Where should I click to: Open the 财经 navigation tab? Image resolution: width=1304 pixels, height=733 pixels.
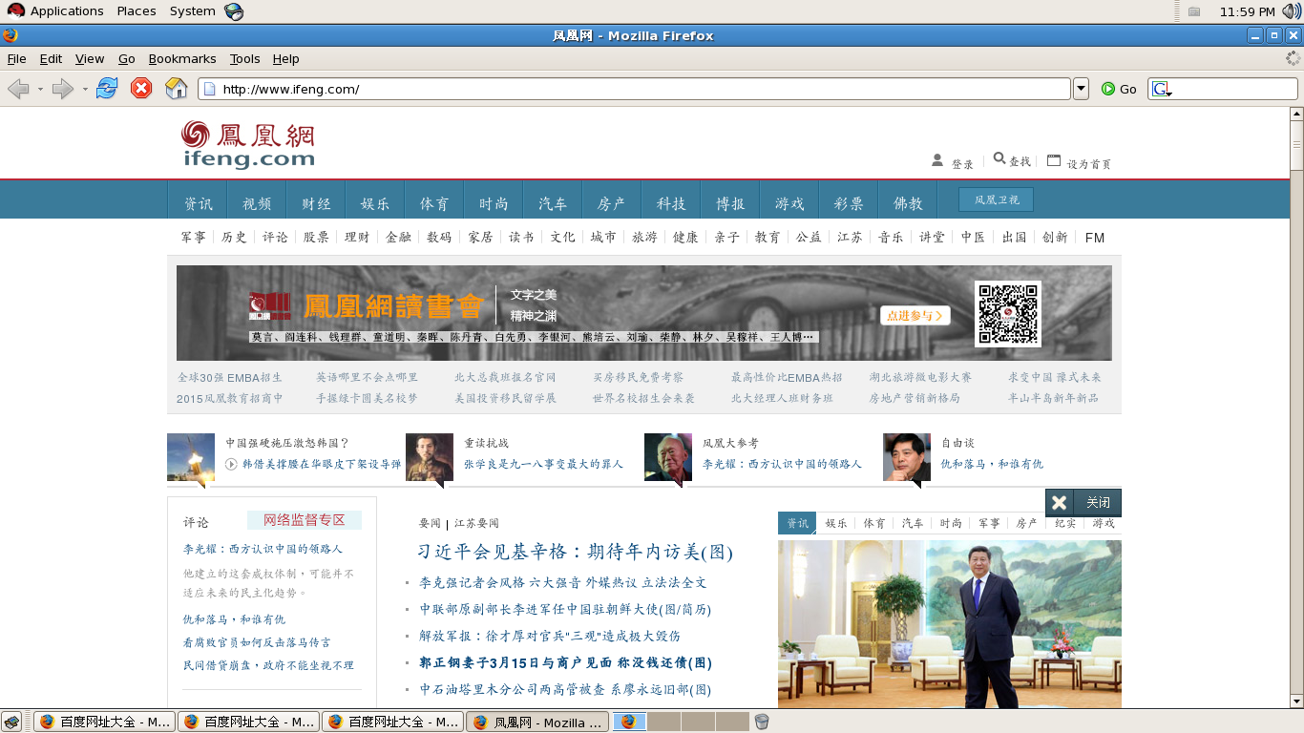[x=316, y=203]
